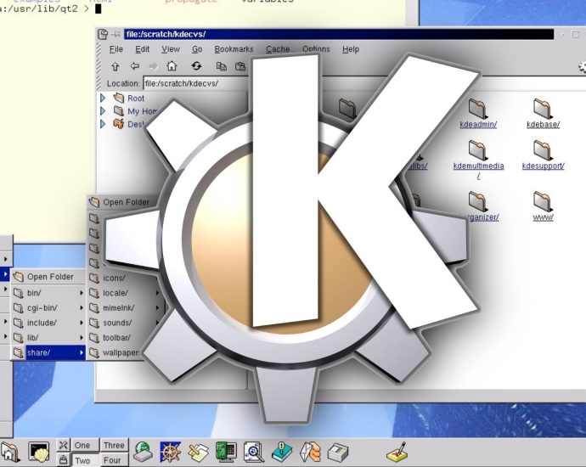586x467 pixels.
Task: Toggle the sticky pin on Konqueror titlebar
Action: (116, 34)
